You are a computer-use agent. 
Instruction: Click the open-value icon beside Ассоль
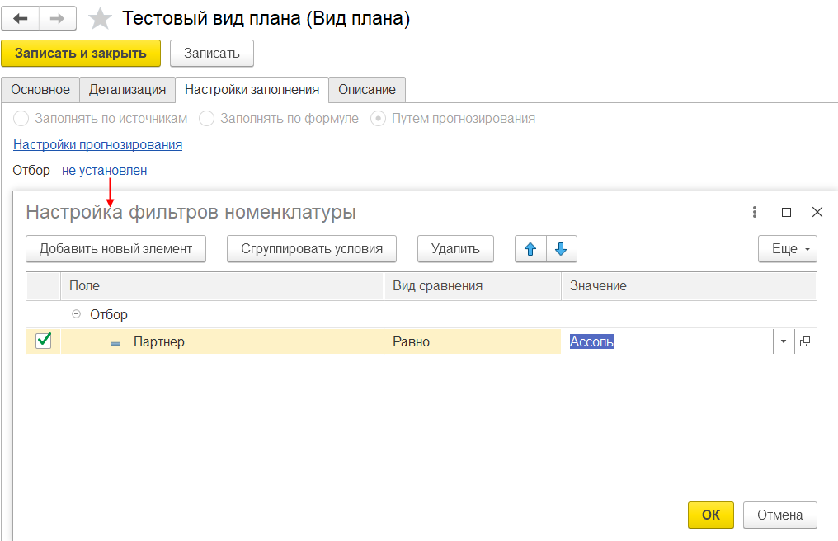805,341
